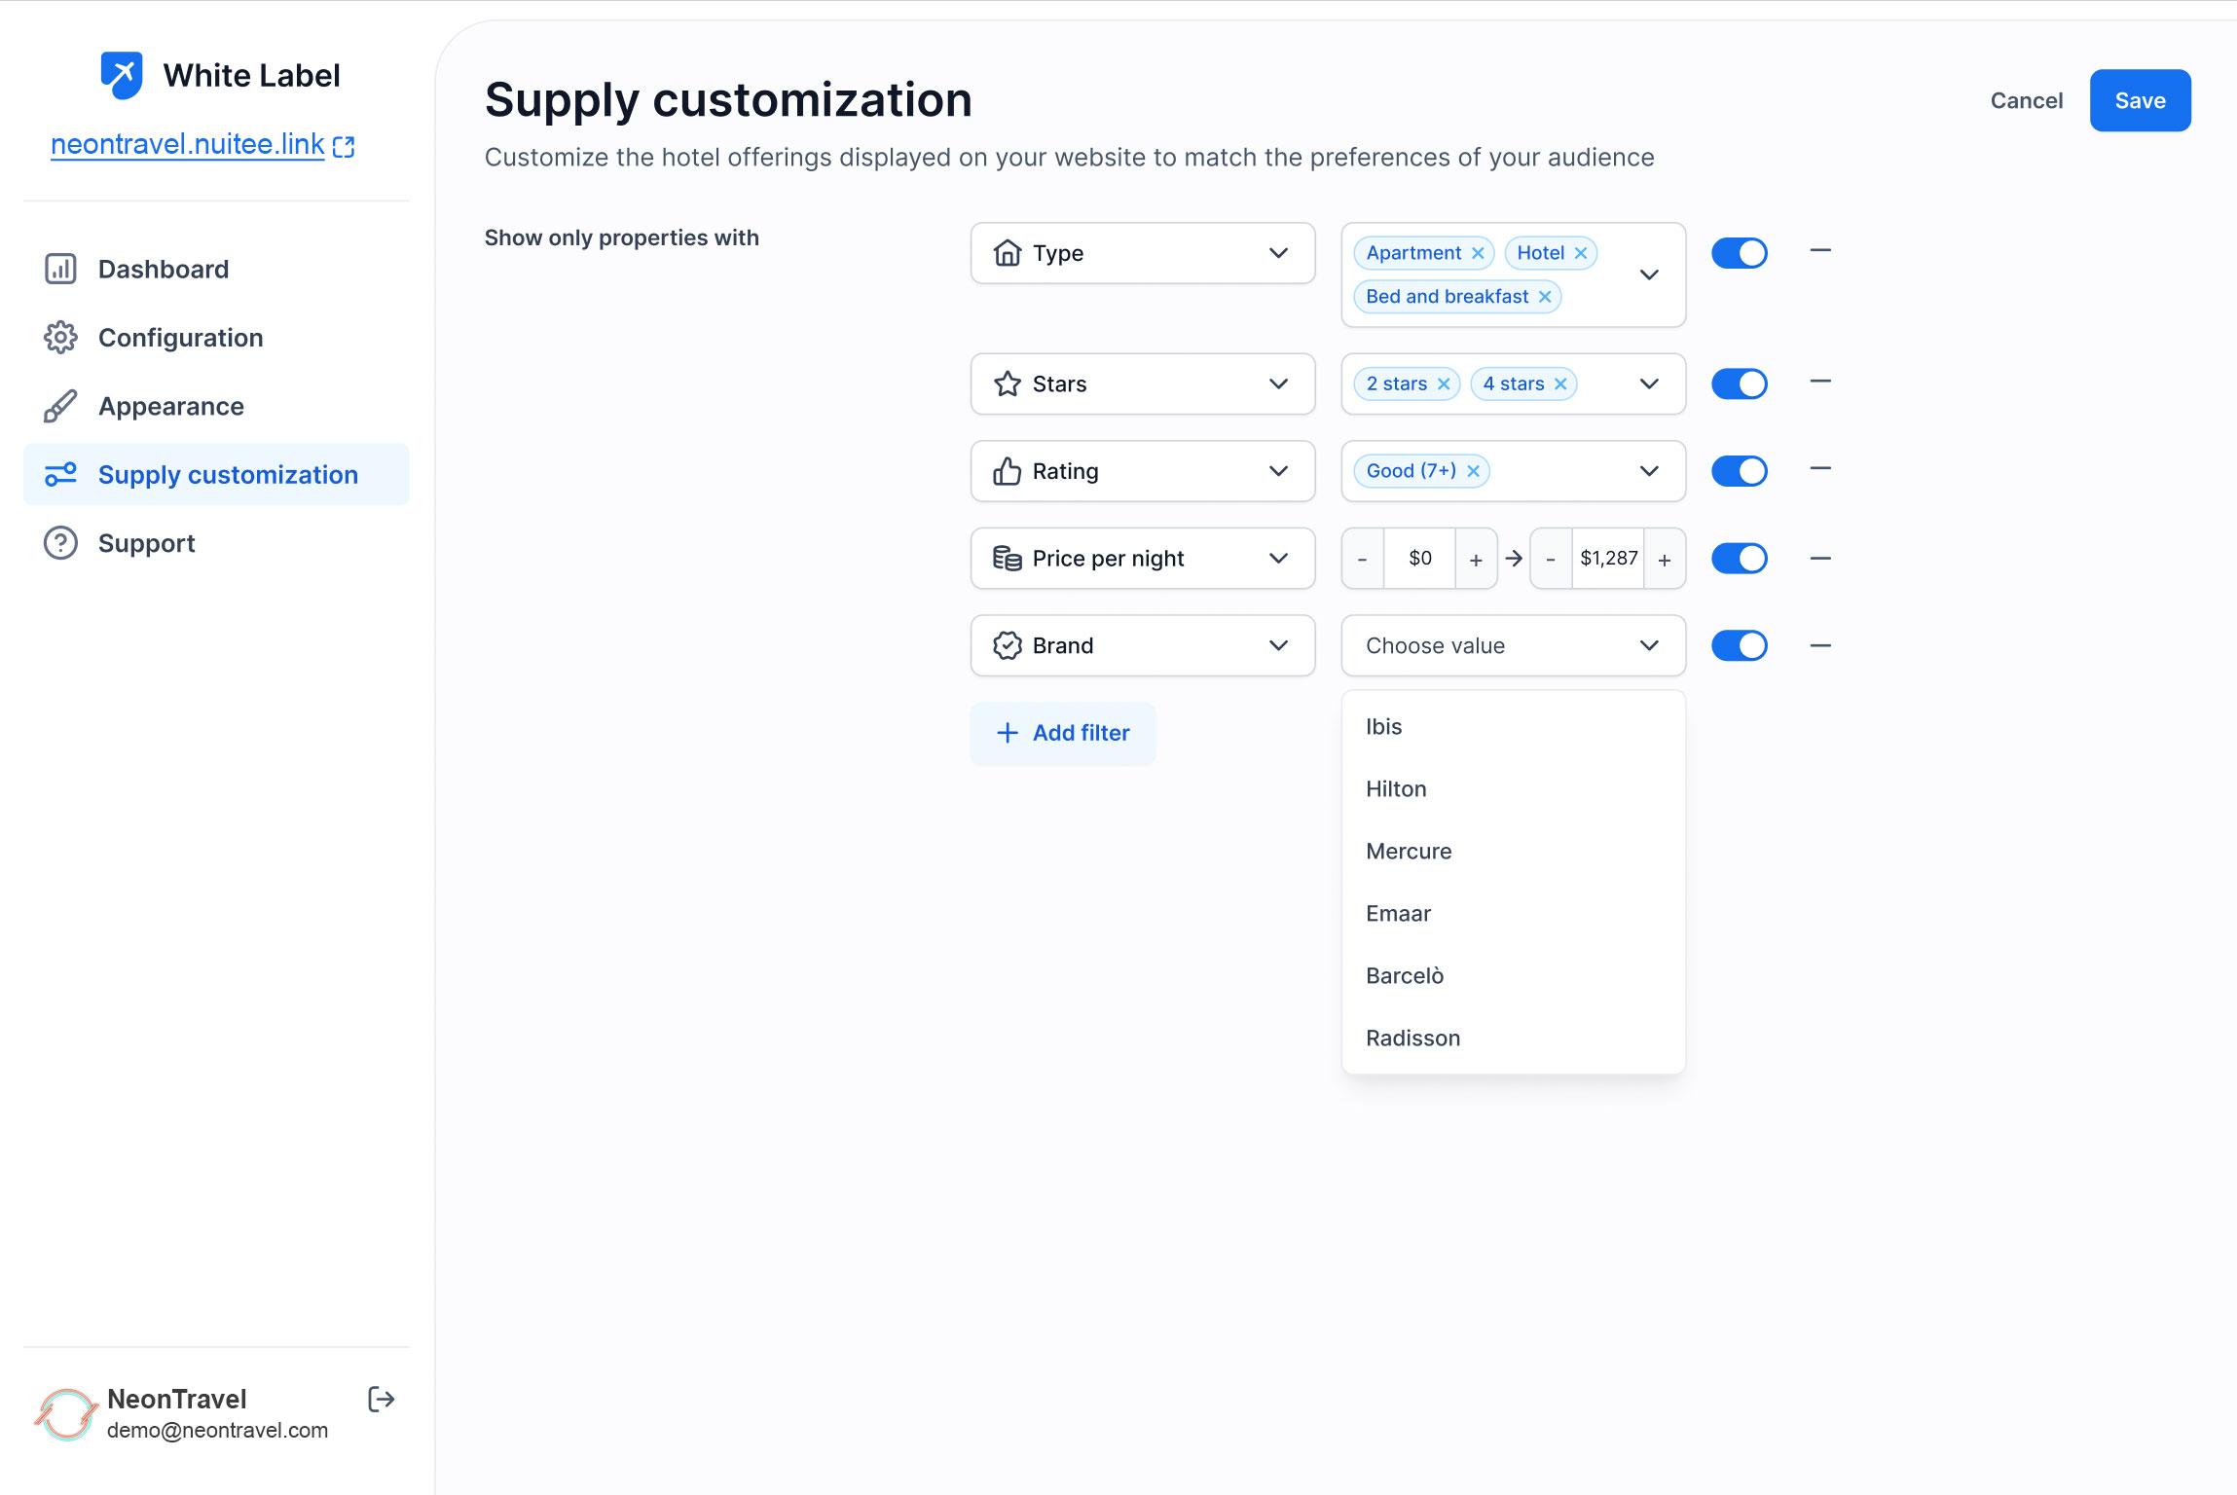Turn off the Brand filter toggle
Image resolution: width=2237 pixels, height=1495 pixels.
point(1739,645)
